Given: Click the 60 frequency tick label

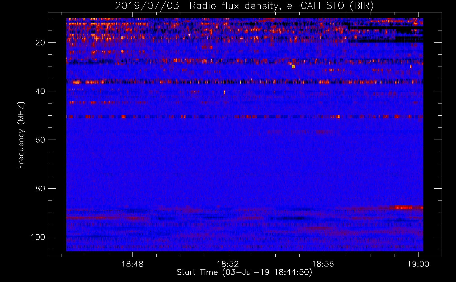Looking at the screenshot, I should (x=40, y=140).
